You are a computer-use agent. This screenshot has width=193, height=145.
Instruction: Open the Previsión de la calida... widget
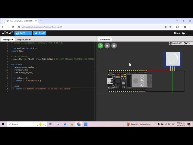(x=139, y=124)
